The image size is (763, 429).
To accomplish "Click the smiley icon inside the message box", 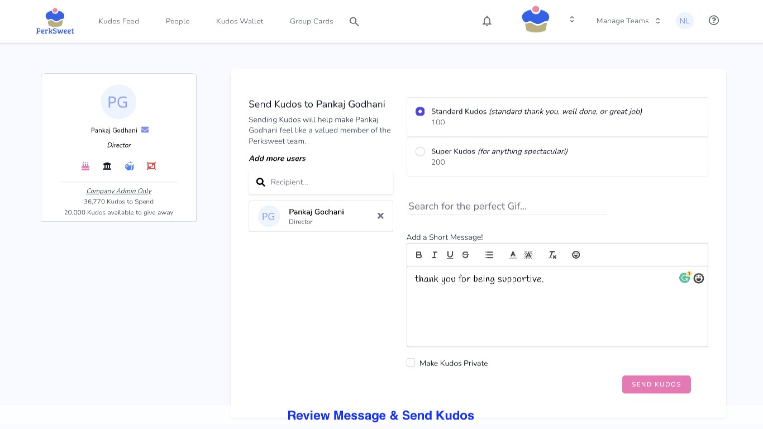I will [x=699, y=278].
